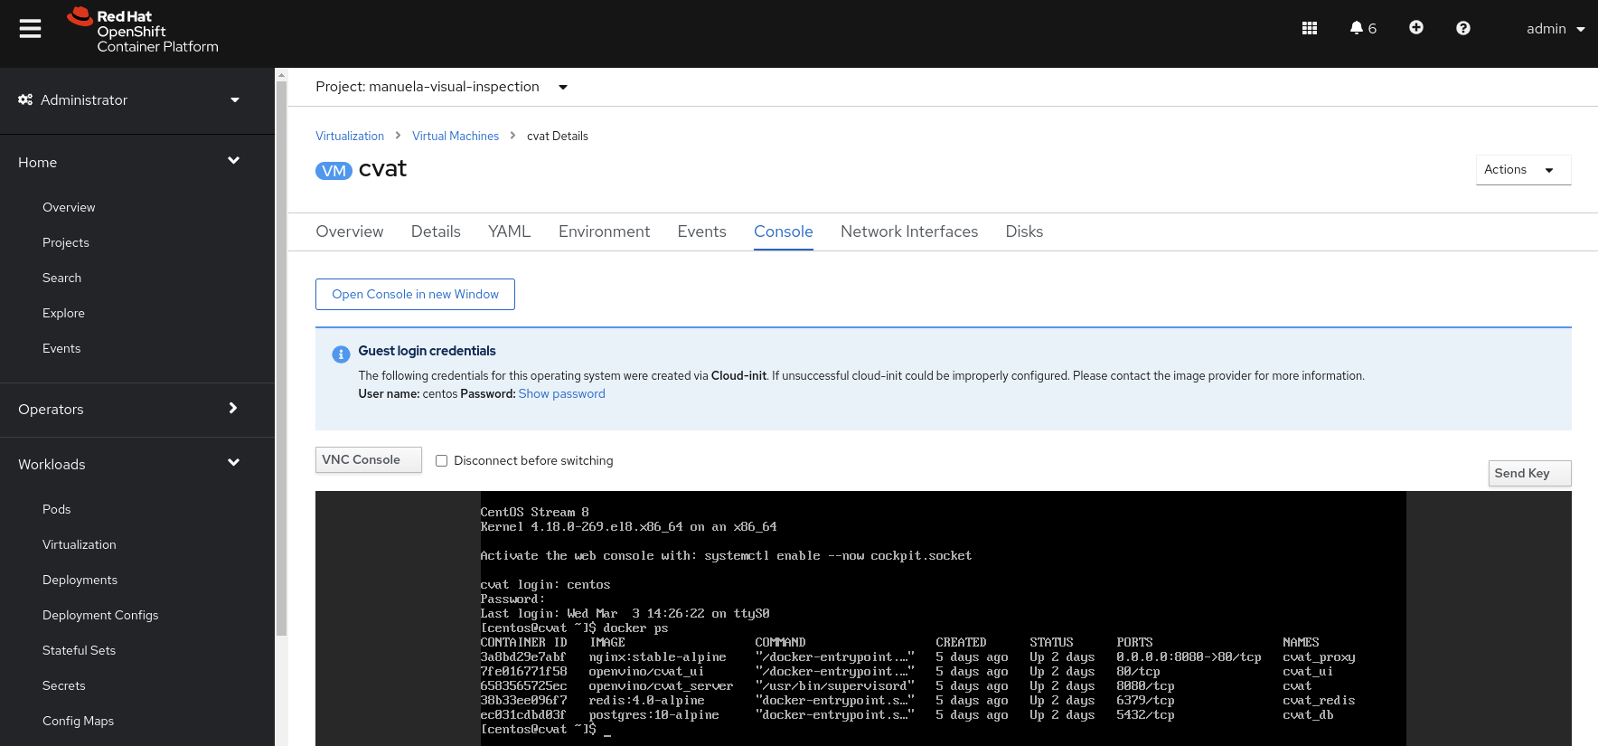The width and height of the screenshot is (1598, 746).
Task: Click the Administrator perspective gear icon
Action: pos(25,99)
